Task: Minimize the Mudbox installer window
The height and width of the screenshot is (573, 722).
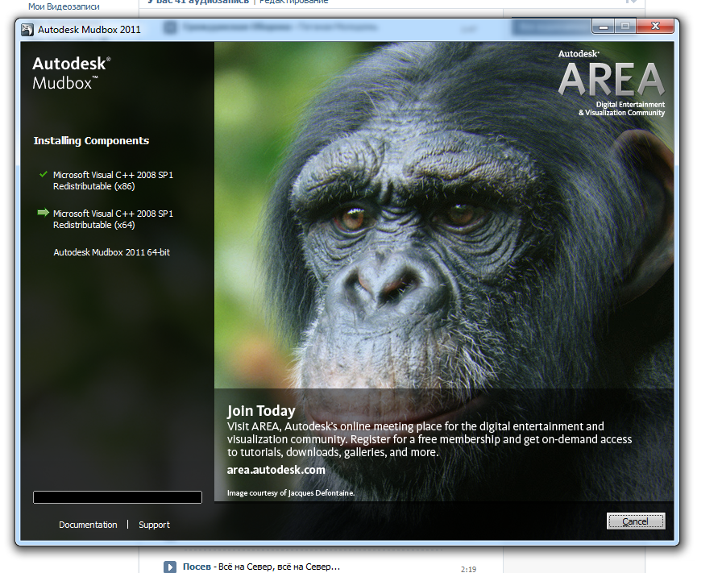Action: click(604, 27)
